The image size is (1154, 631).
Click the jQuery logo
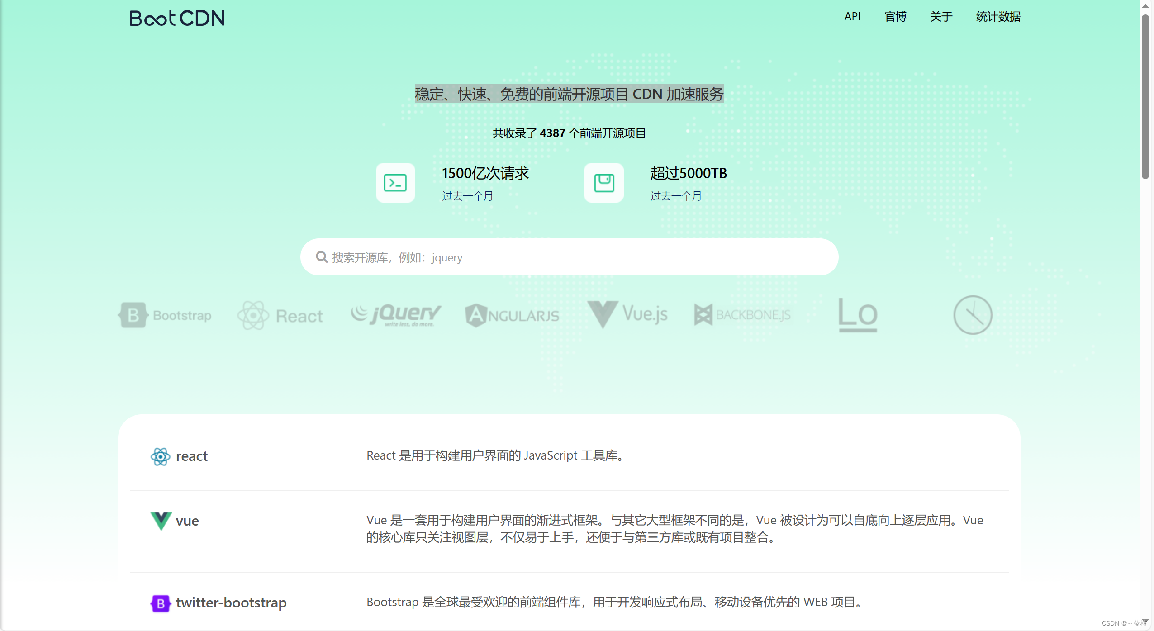pyautogui.click(x=396, y=315)
